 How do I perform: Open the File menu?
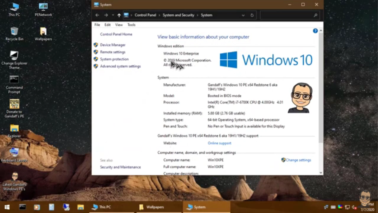[97, 25]
